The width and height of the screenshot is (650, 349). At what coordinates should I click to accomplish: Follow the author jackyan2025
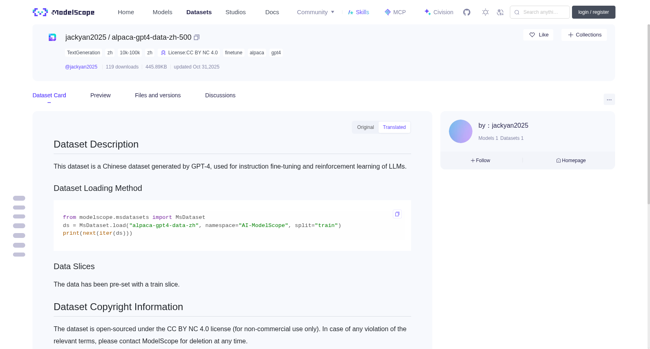coord(481,161)
